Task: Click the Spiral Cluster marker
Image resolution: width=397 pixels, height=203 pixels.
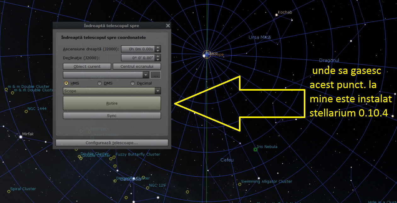Action: 9,191
